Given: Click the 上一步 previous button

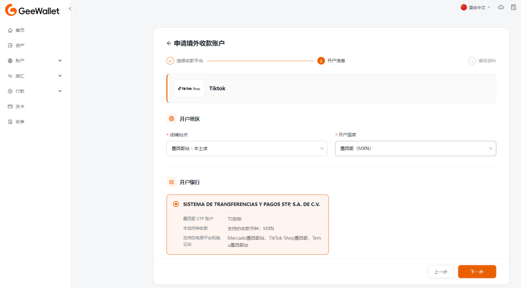Looking at the screenshot, I should [x=440, y=272].
